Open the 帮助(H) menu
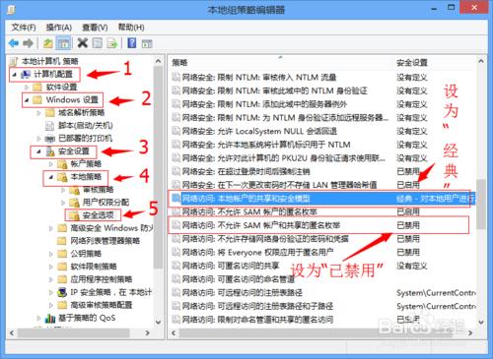 (x=131, y=28)
